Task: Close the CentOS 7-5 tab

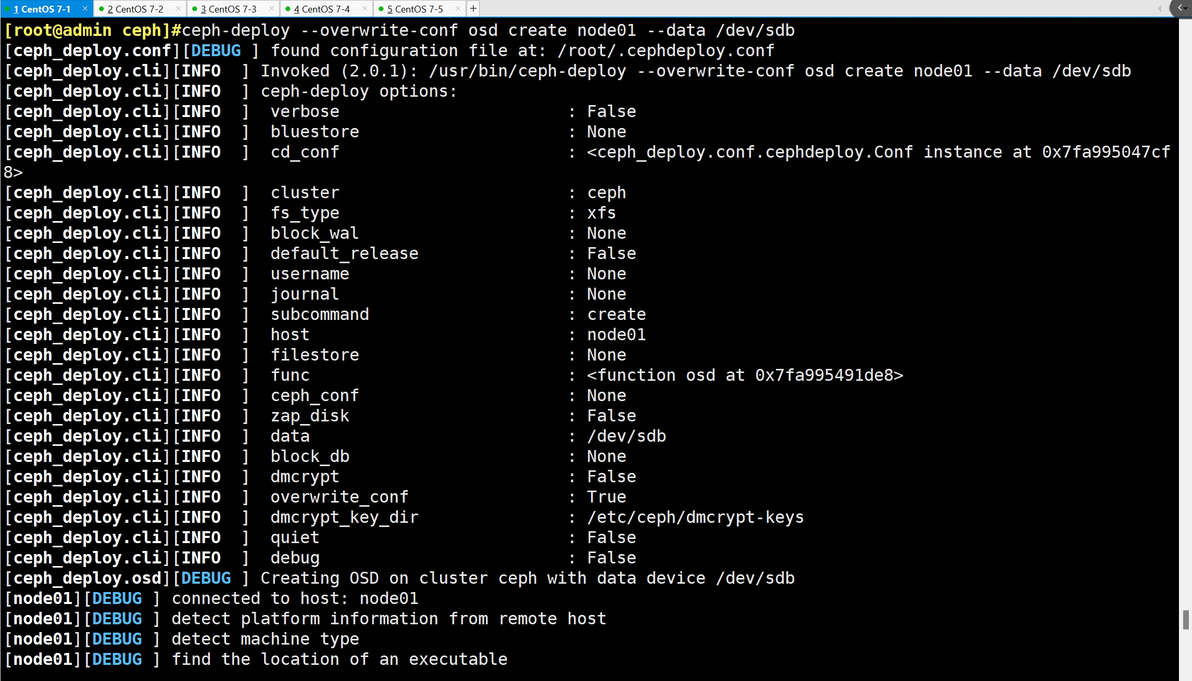Action: (x=458, y=8)
